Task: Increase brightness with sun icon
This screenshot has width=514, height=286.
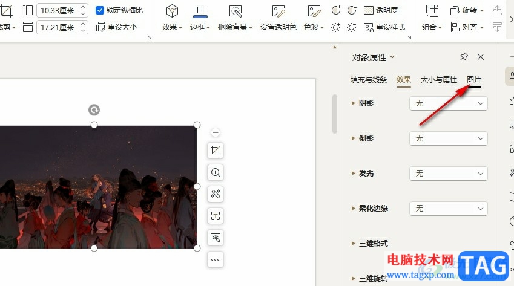Action: coord(336,27)
